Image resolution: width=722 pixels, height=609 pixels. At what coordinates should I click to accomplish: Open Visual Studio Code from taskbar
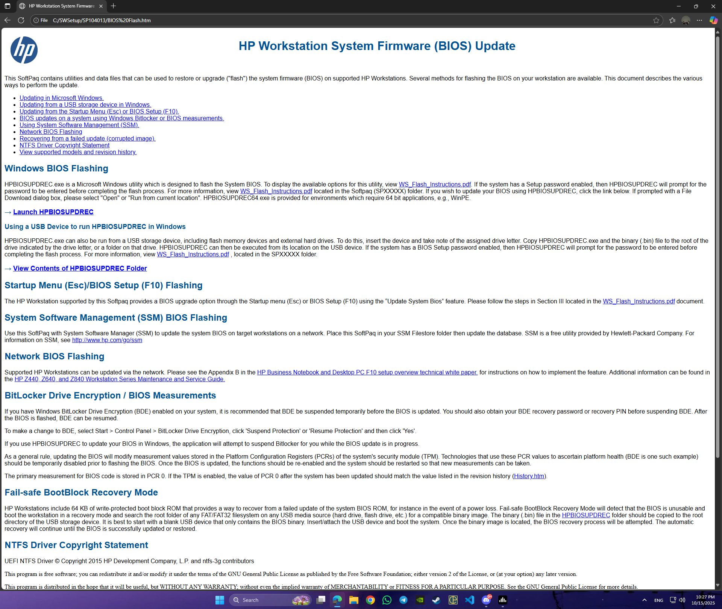point(470,600)
